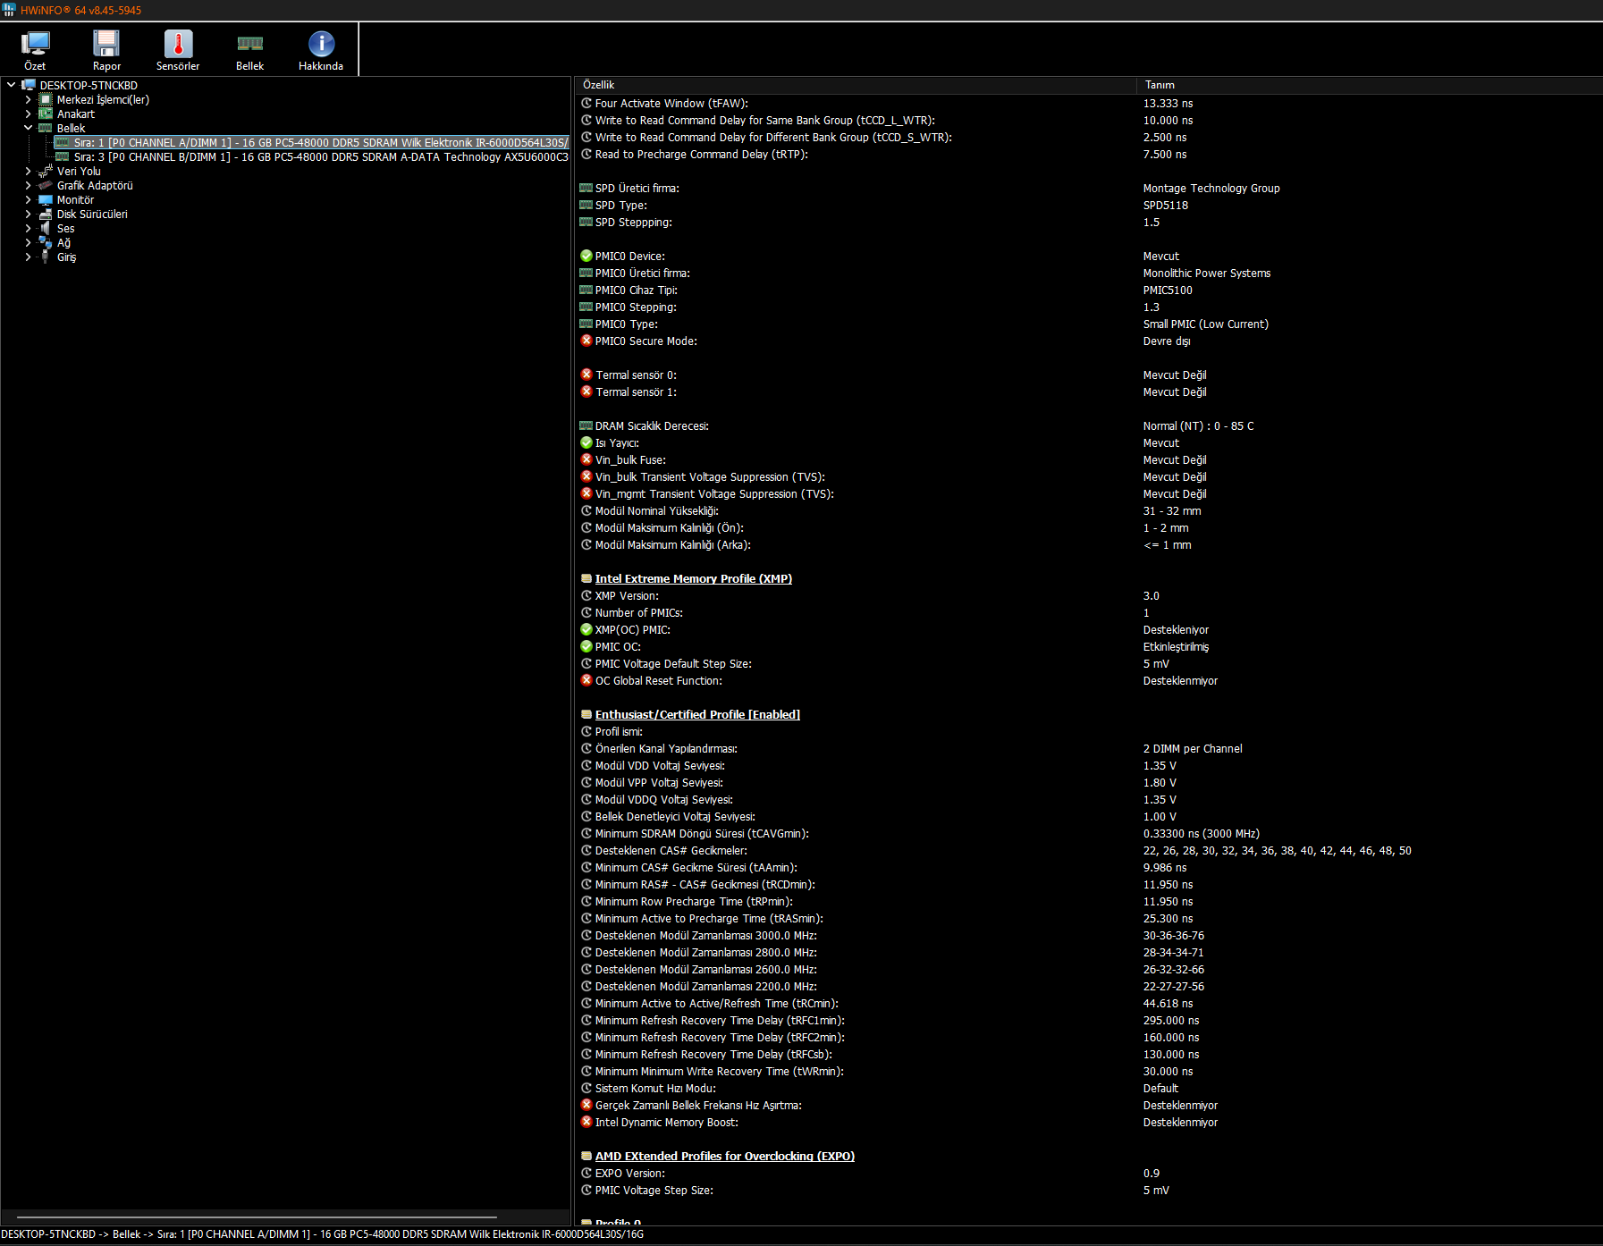Select the Bellek tree item
Image resolution: width=1603 pixels, height=1246 pixels.
point(72,128)
